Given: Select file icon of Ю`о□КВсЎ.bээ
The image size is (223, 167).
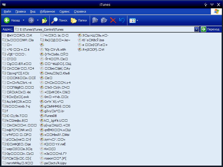Looking at the screenshot, I should (x=80, y=40).
